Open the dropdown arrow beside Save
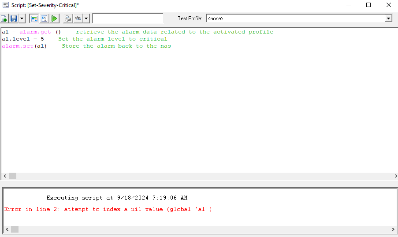Viewport: 398px width, 237px height. tap(22, 19)
